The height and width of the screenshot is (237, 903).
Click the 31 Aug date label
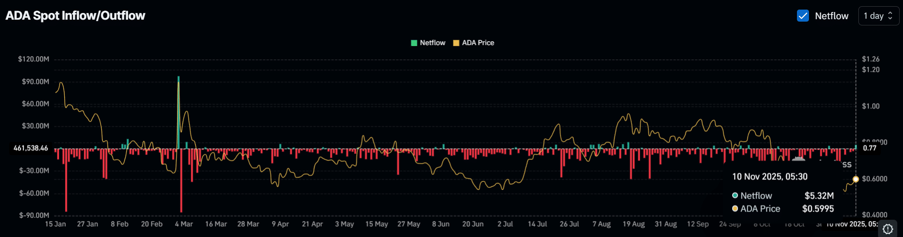[666, 224]
